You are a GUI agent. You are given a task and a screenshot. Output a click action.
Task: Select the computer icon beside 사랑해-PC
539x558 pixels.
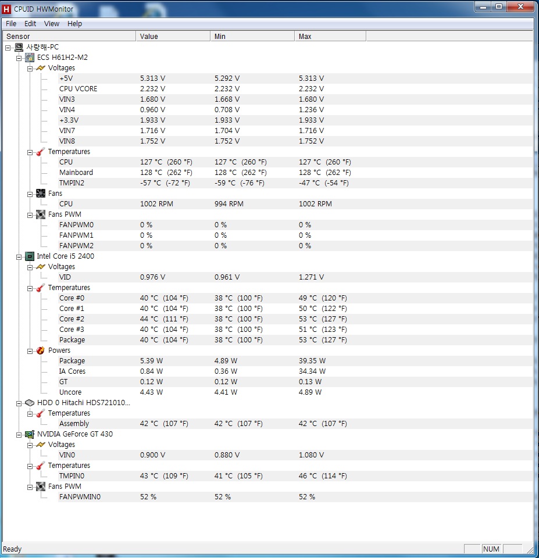coord(19,47)
